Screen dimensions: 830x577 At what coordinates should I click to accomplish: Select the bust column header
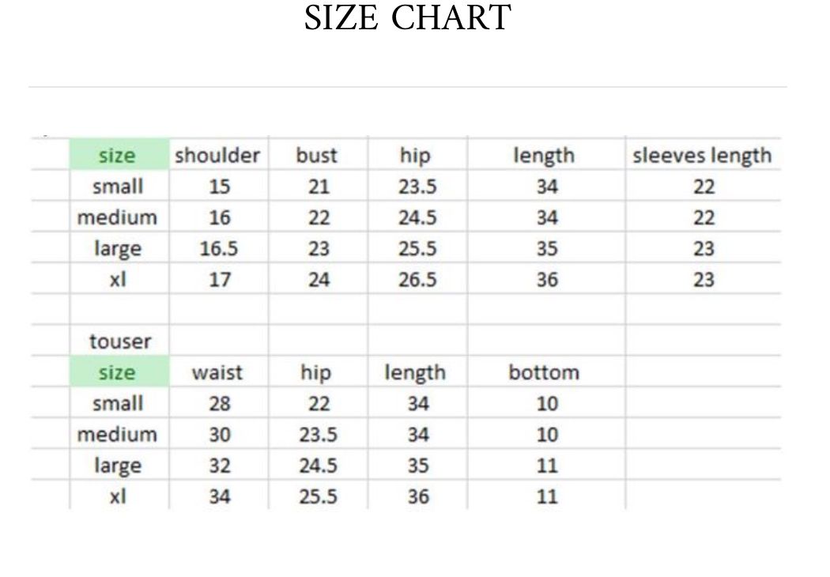tap(316, 156)
